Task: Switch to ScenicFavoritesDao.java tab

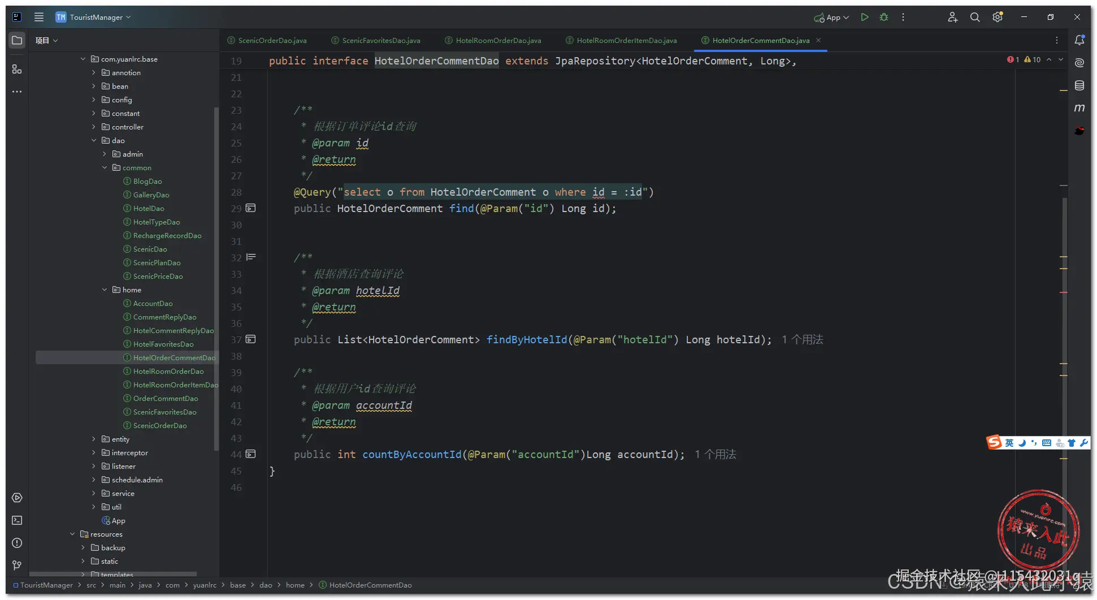Action: click(x=375, y=40)
